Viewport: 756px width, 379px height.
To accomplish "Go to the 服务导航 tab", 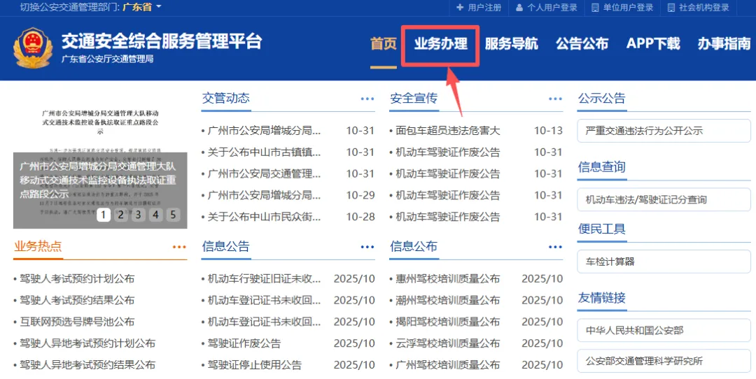I will click(x=511, y=44).
